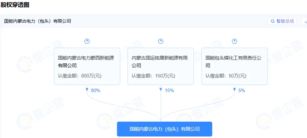
Task: Click the 智能总结 button
Action: [x=282, y=21]
